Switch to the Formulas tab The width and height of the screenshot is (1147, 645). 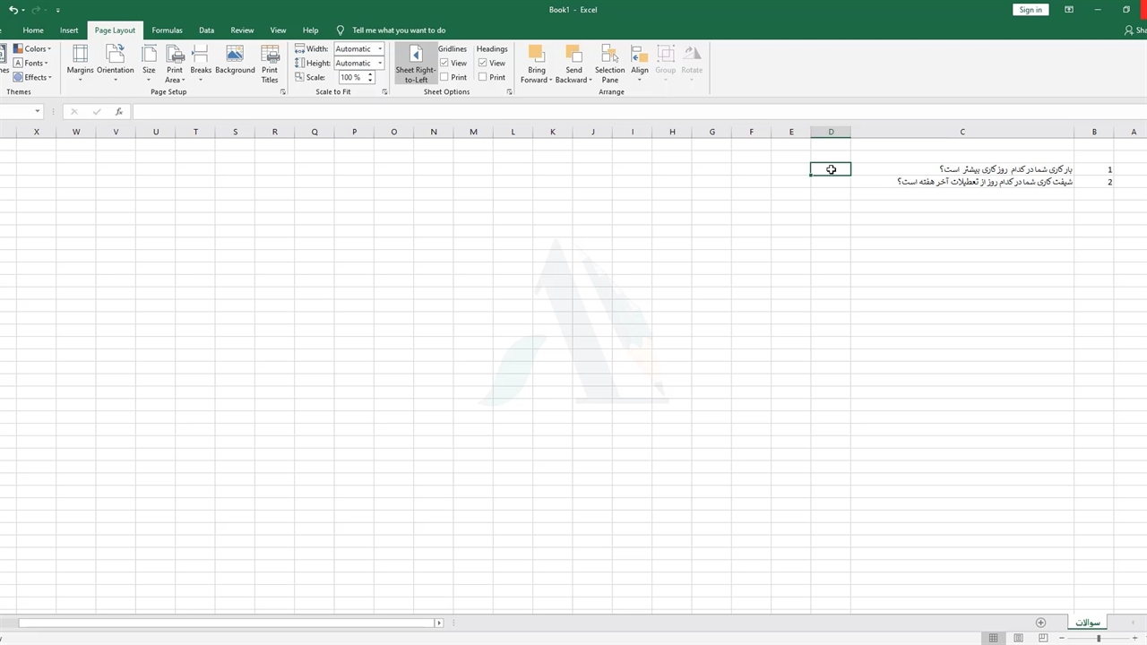click(167, 30)
